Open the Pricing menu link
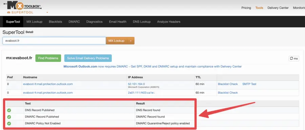Screen dimensions: 305x130 click(246, 8)
